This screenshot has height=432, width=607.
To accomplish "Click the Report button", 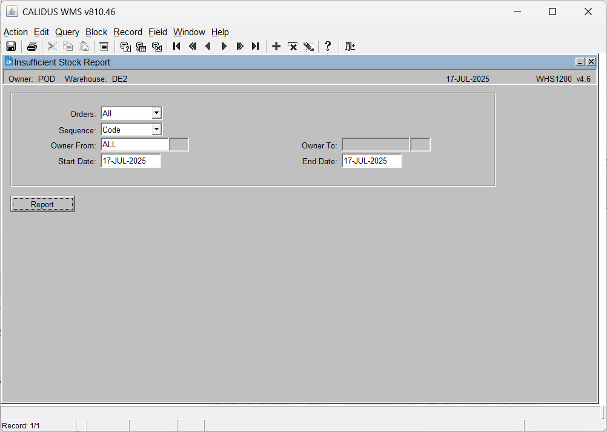I will point(42,204).
